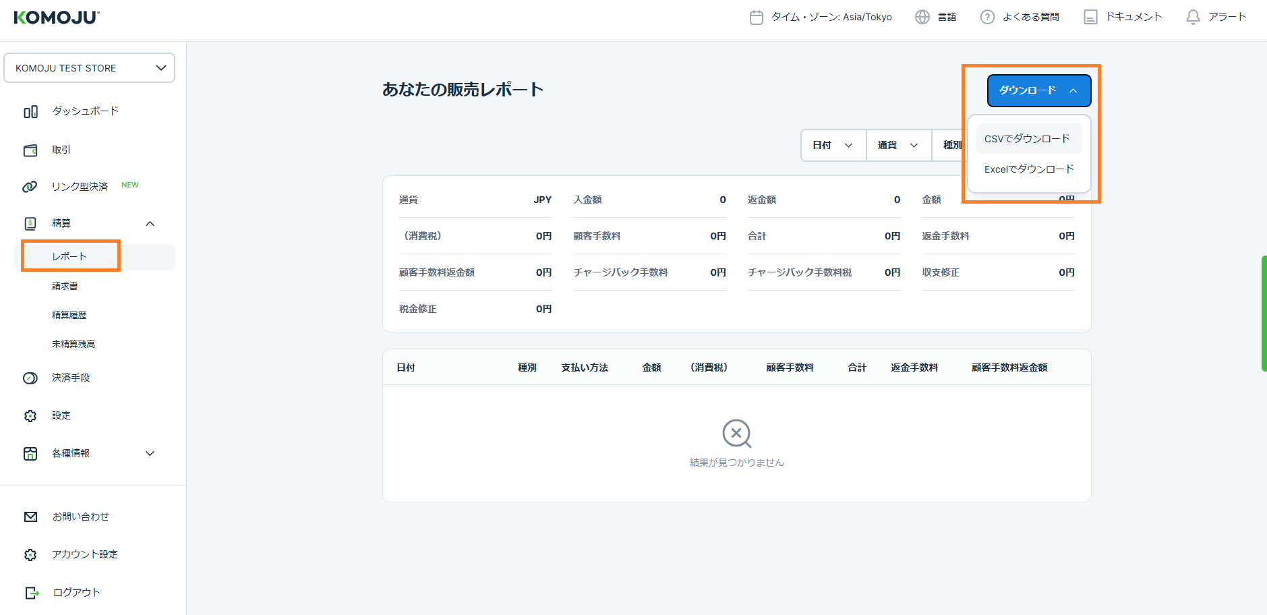Click the alert bell icon
Image resolution: width=1267 pixels, height=615 pixels.
tap(1193, 18)
